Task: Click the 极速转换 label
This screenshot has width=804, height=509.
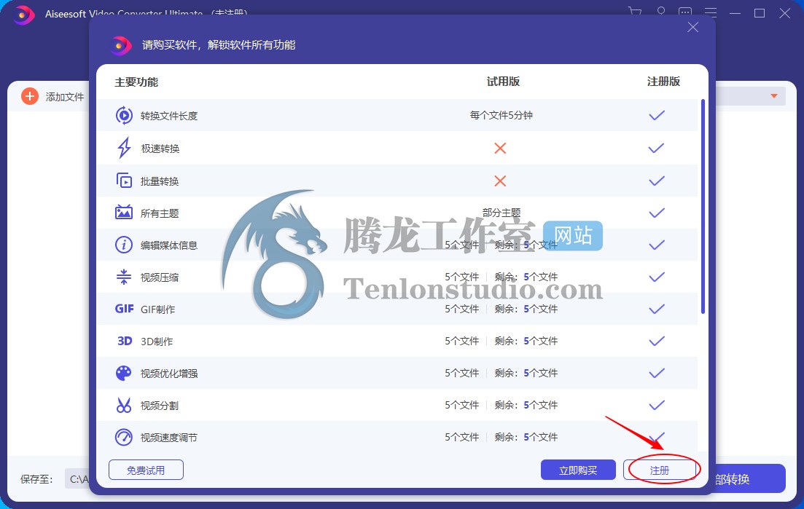Action: [160, 149]
